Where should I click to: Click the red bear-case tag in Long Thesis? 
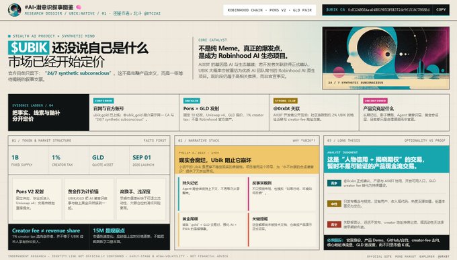point(334,224)
